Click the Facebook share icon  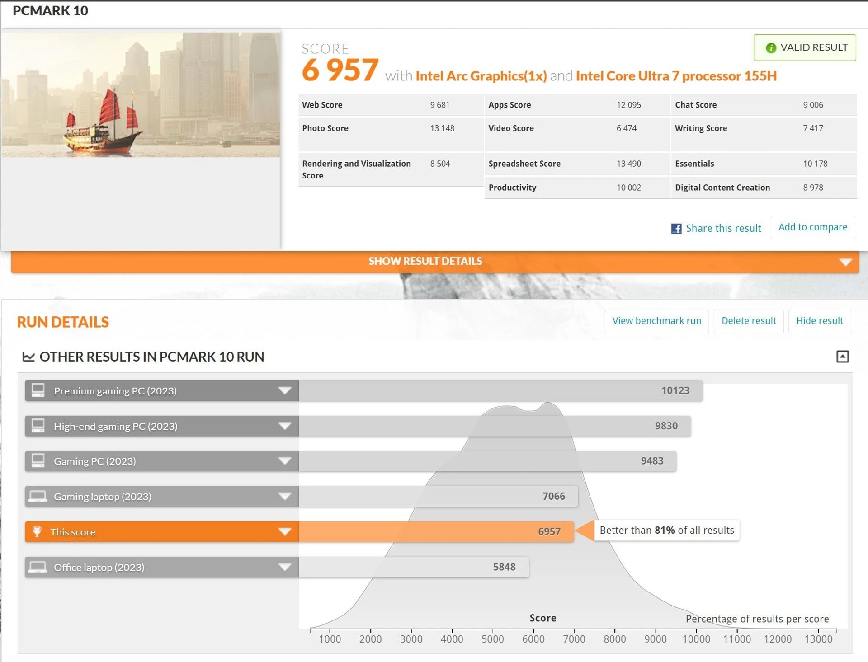click(x=676, y=229)
